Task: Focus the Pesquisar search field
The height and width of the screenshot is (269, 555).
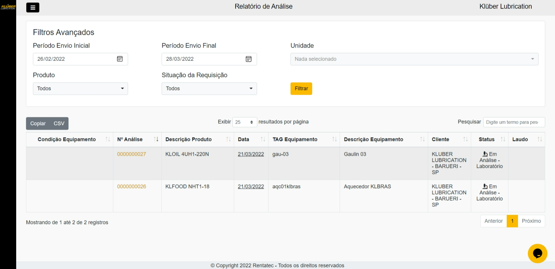Action: (514, 122)
